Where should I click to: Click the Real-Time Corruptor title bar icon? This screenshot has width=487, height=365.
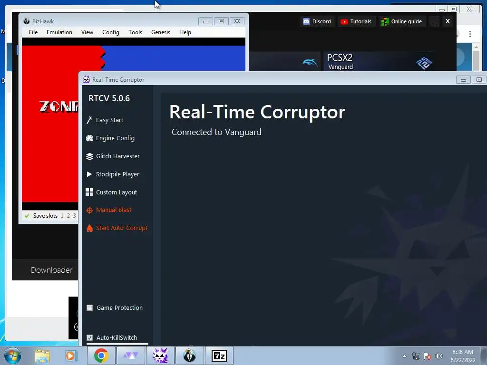pyautogui.click(x=87, y=79)
